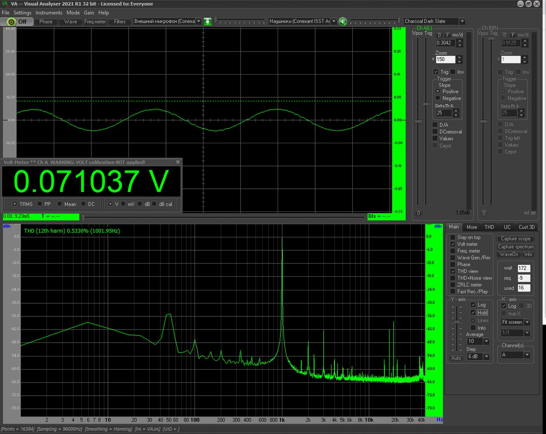Image resolution: width=546 pixels, height=434 pixels.
Task: Open the Charcoal Dark Slate theme dropdown
Action: coord(462,21)
